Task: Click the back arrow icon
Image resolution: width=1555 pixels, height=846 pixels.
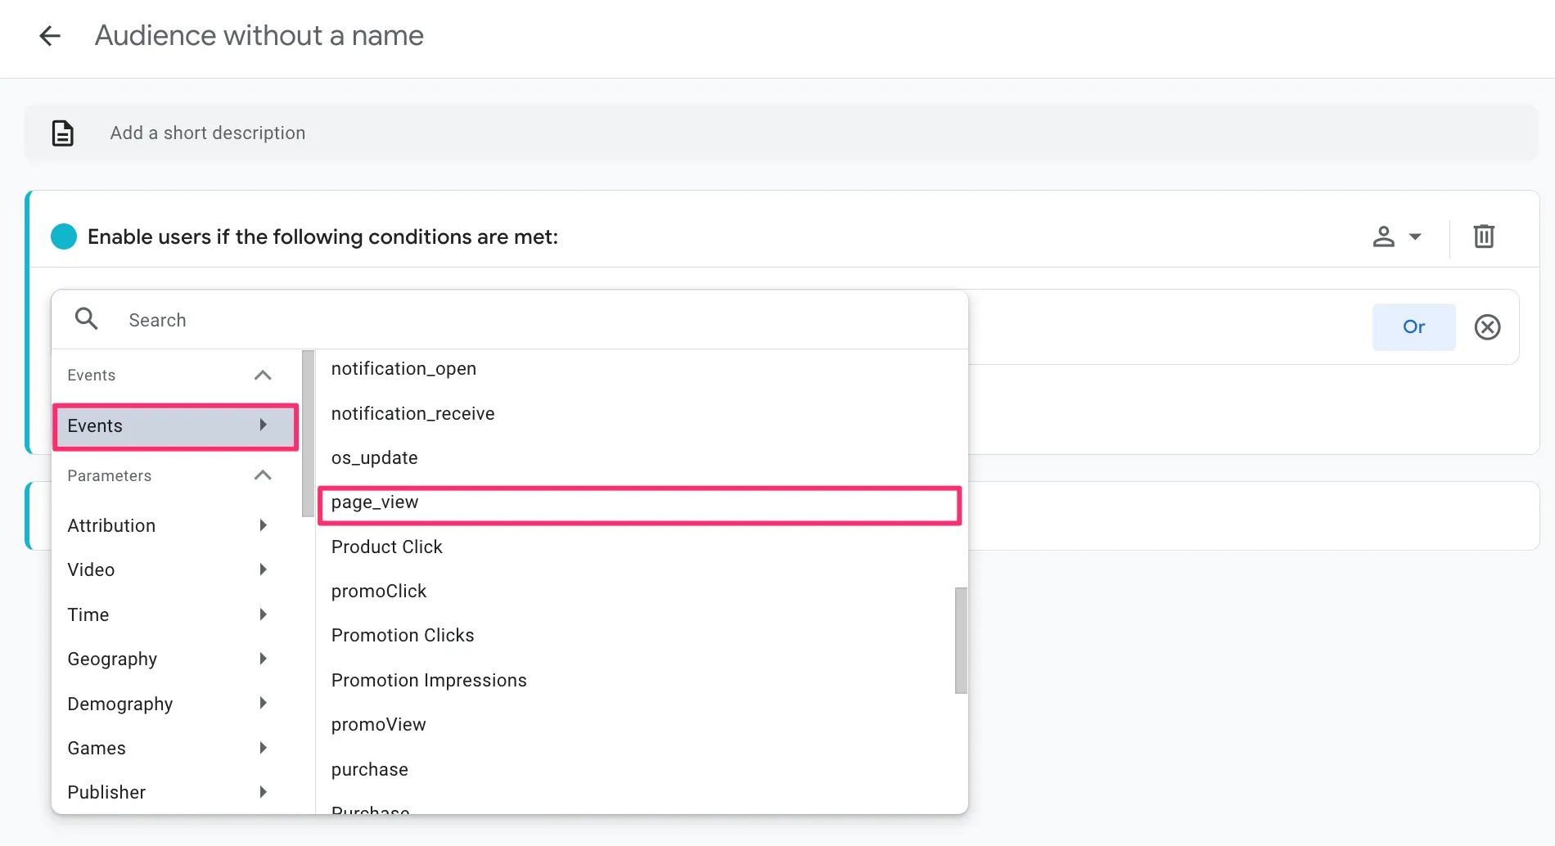Action: [x=50, y=36]
